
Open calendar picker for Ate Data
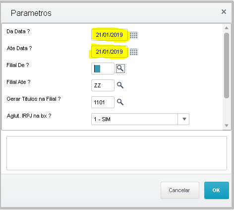coord(133,52)
